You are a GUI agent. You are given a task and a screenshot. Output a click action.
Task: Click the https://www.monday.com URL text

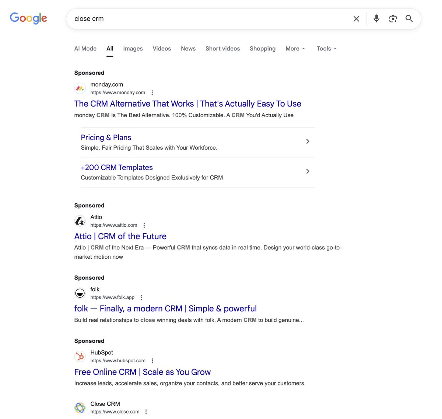[x=118, y=93]
